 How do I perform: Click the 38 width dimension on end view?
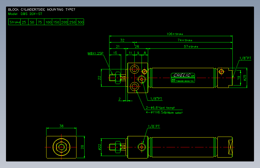[61, 126]
